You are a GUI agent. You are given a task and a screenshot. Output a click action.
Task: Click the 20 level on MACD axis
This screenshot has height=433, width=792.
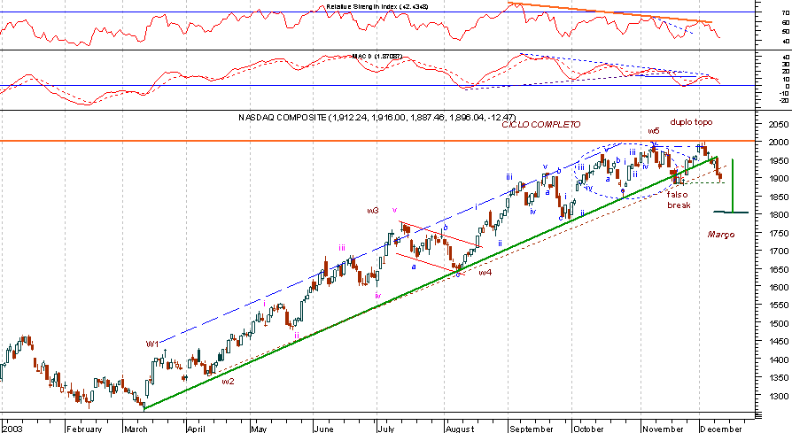(786, 72)
